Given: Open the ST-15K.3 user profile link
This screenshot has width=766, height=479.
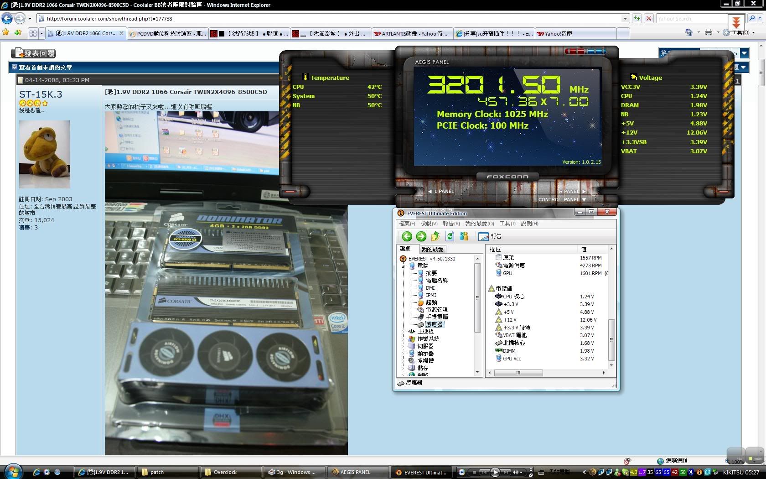Looking at the screenshot, I should tap(41, 94).
